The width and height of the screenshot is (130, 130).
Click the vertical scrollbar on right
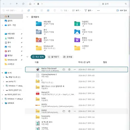pyautogui.click(x=129, y=35)
